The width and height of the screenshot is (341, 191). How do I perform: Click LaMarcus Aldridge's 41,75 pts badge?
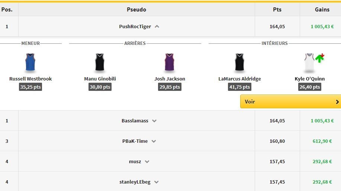pos(239,87)
